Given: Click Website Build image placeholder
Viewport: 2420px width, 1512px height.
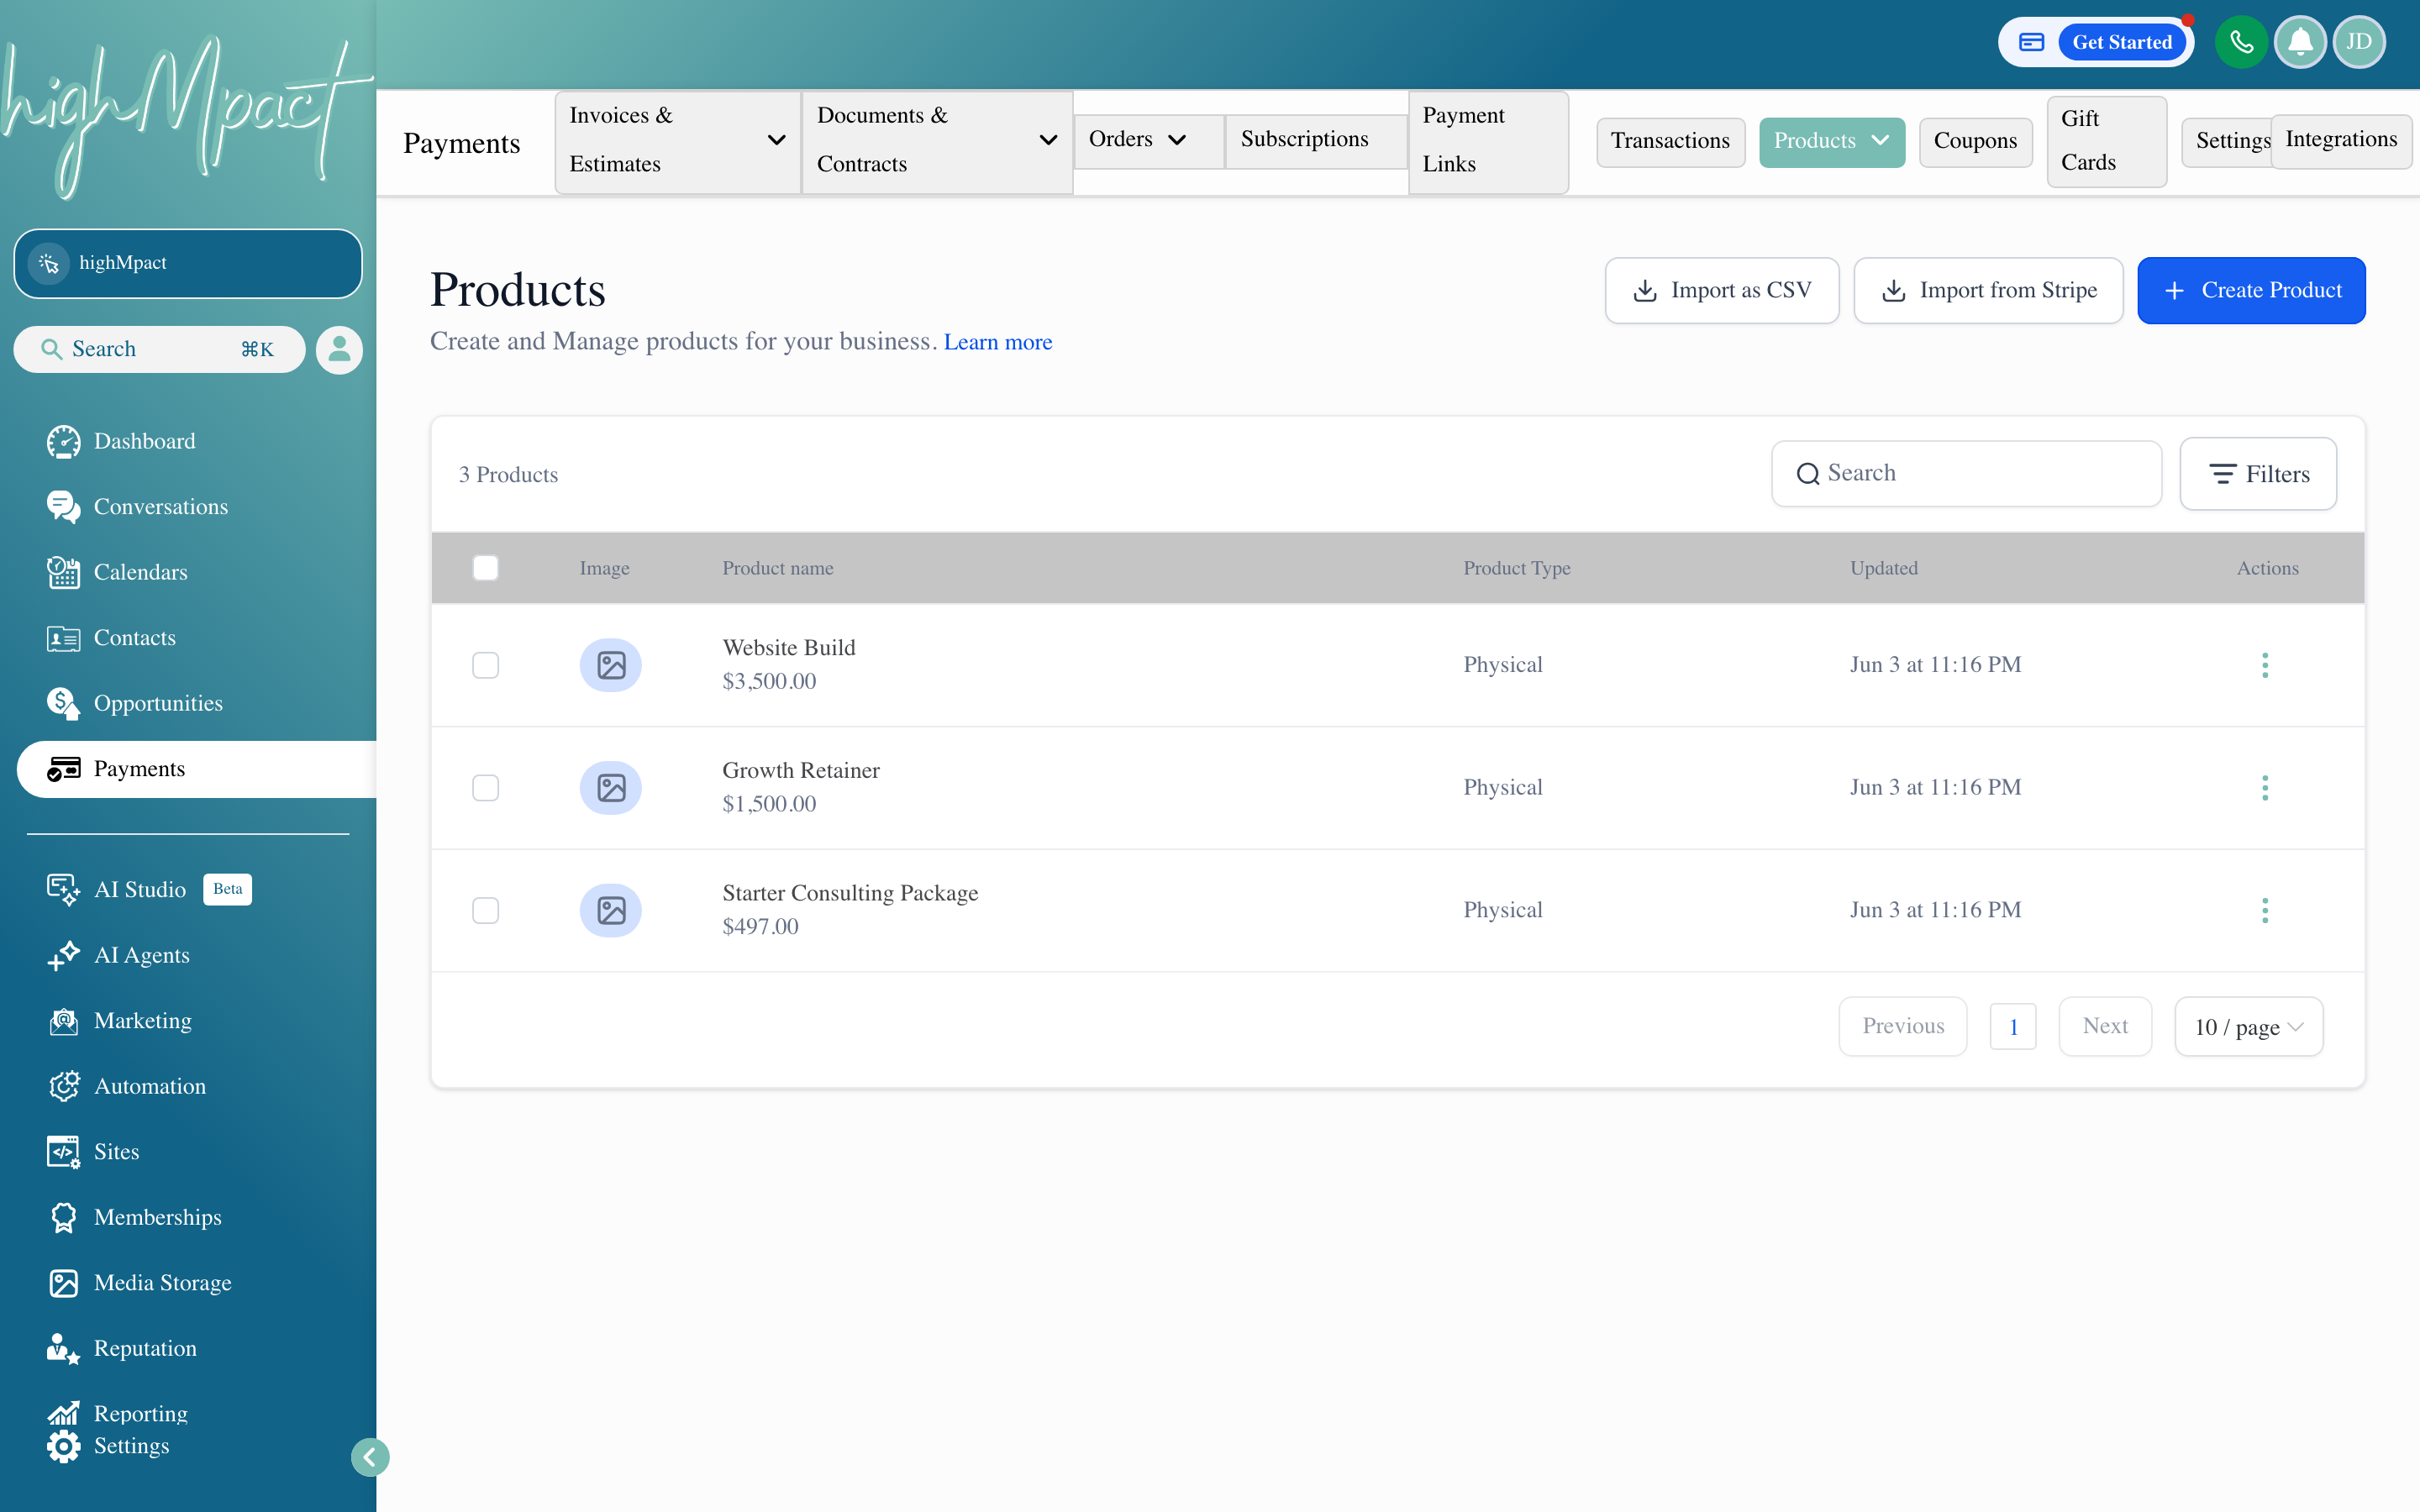Looking at the screenshot, I should click(x=610, y=665).
